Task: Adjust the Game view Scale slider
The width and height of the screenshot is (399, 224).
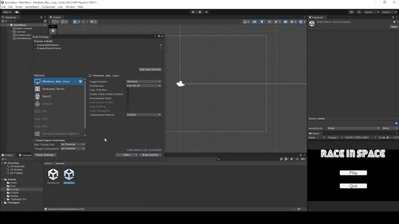Action: click(389, 138)
